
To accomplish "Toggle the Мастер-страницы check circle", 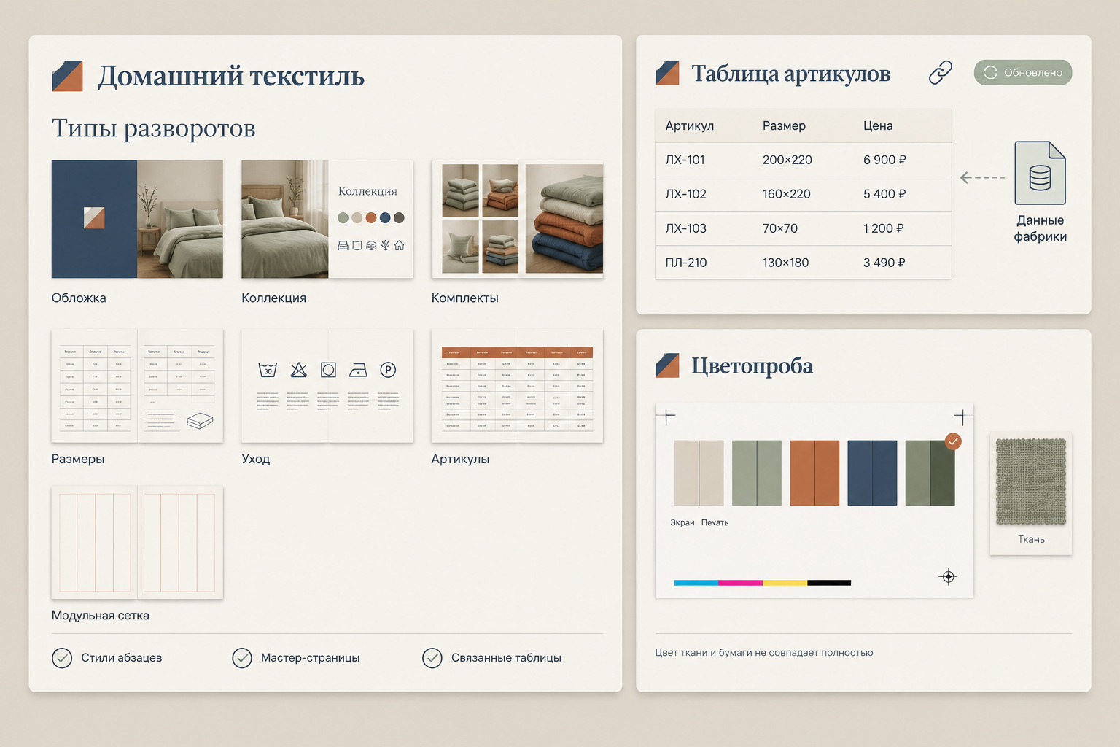I will (x=242, y=658).
